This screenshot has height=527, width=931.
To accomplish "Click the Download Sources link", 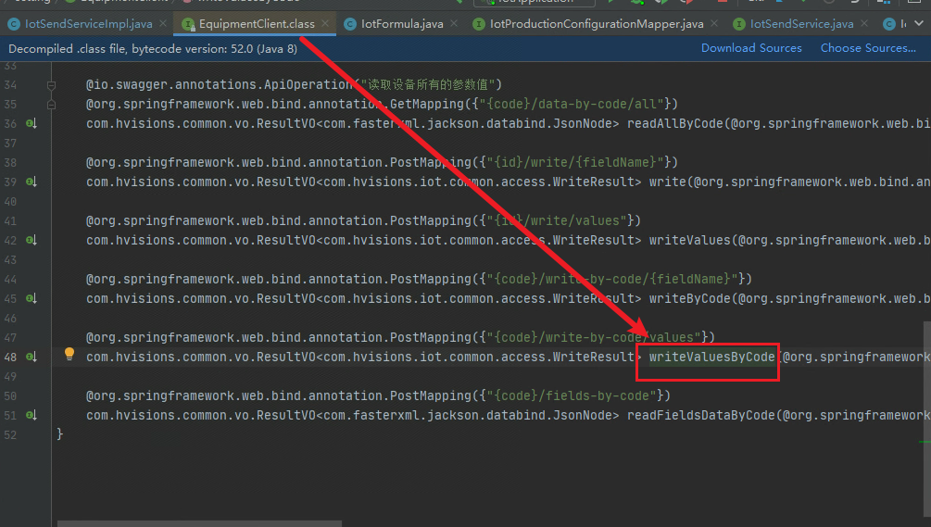I will 751,48.
